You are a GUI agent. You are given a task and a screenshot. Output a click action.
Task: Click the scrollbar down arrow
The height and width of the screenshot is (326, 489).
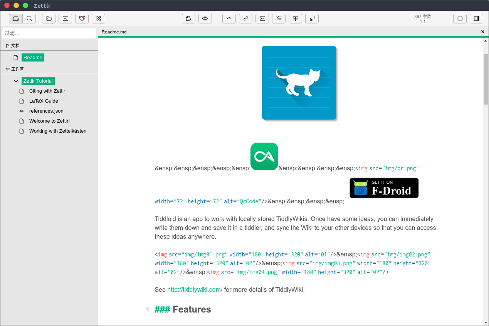[x=486, y=322]
